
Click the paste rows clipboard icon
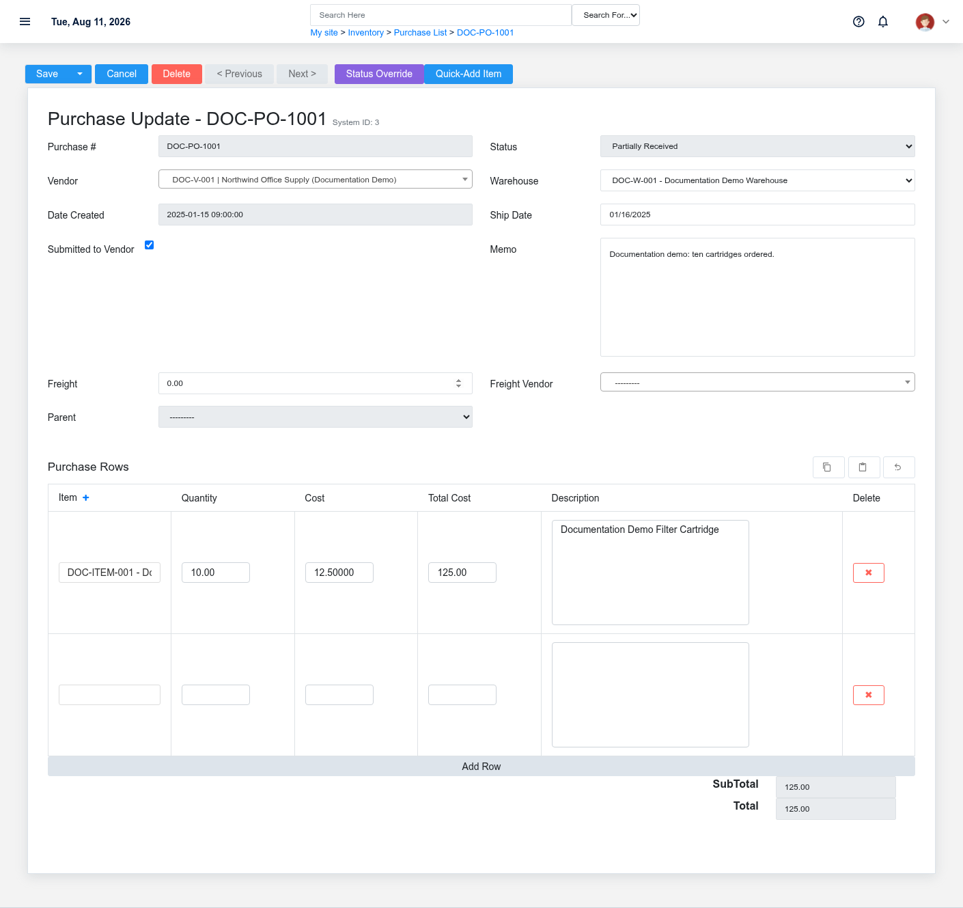coord(864,467)
